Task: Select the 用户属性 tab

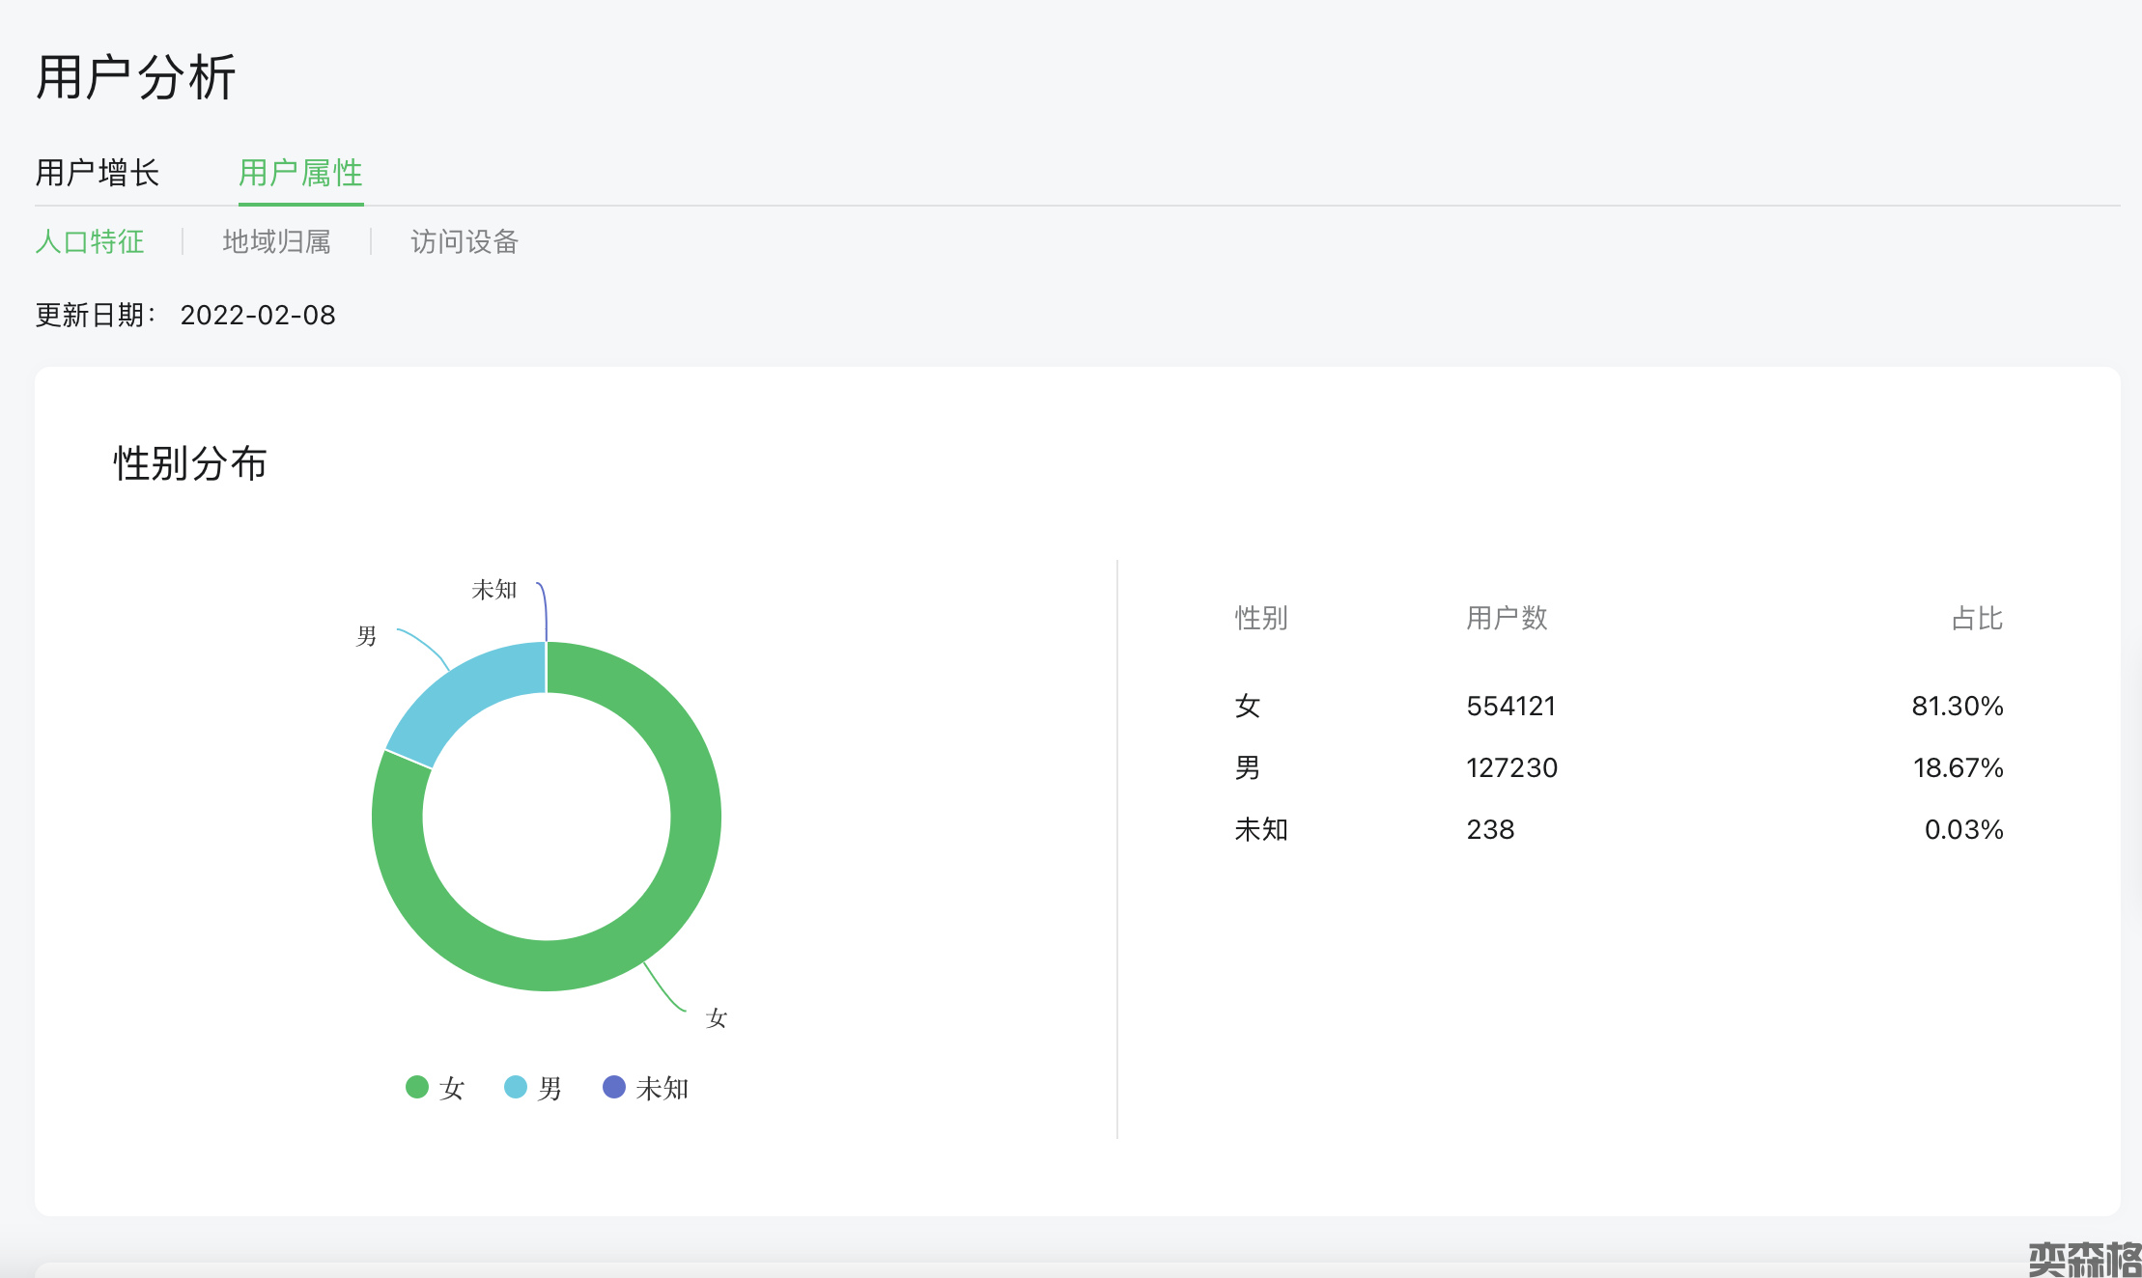Action: click(x=300, y=174)
